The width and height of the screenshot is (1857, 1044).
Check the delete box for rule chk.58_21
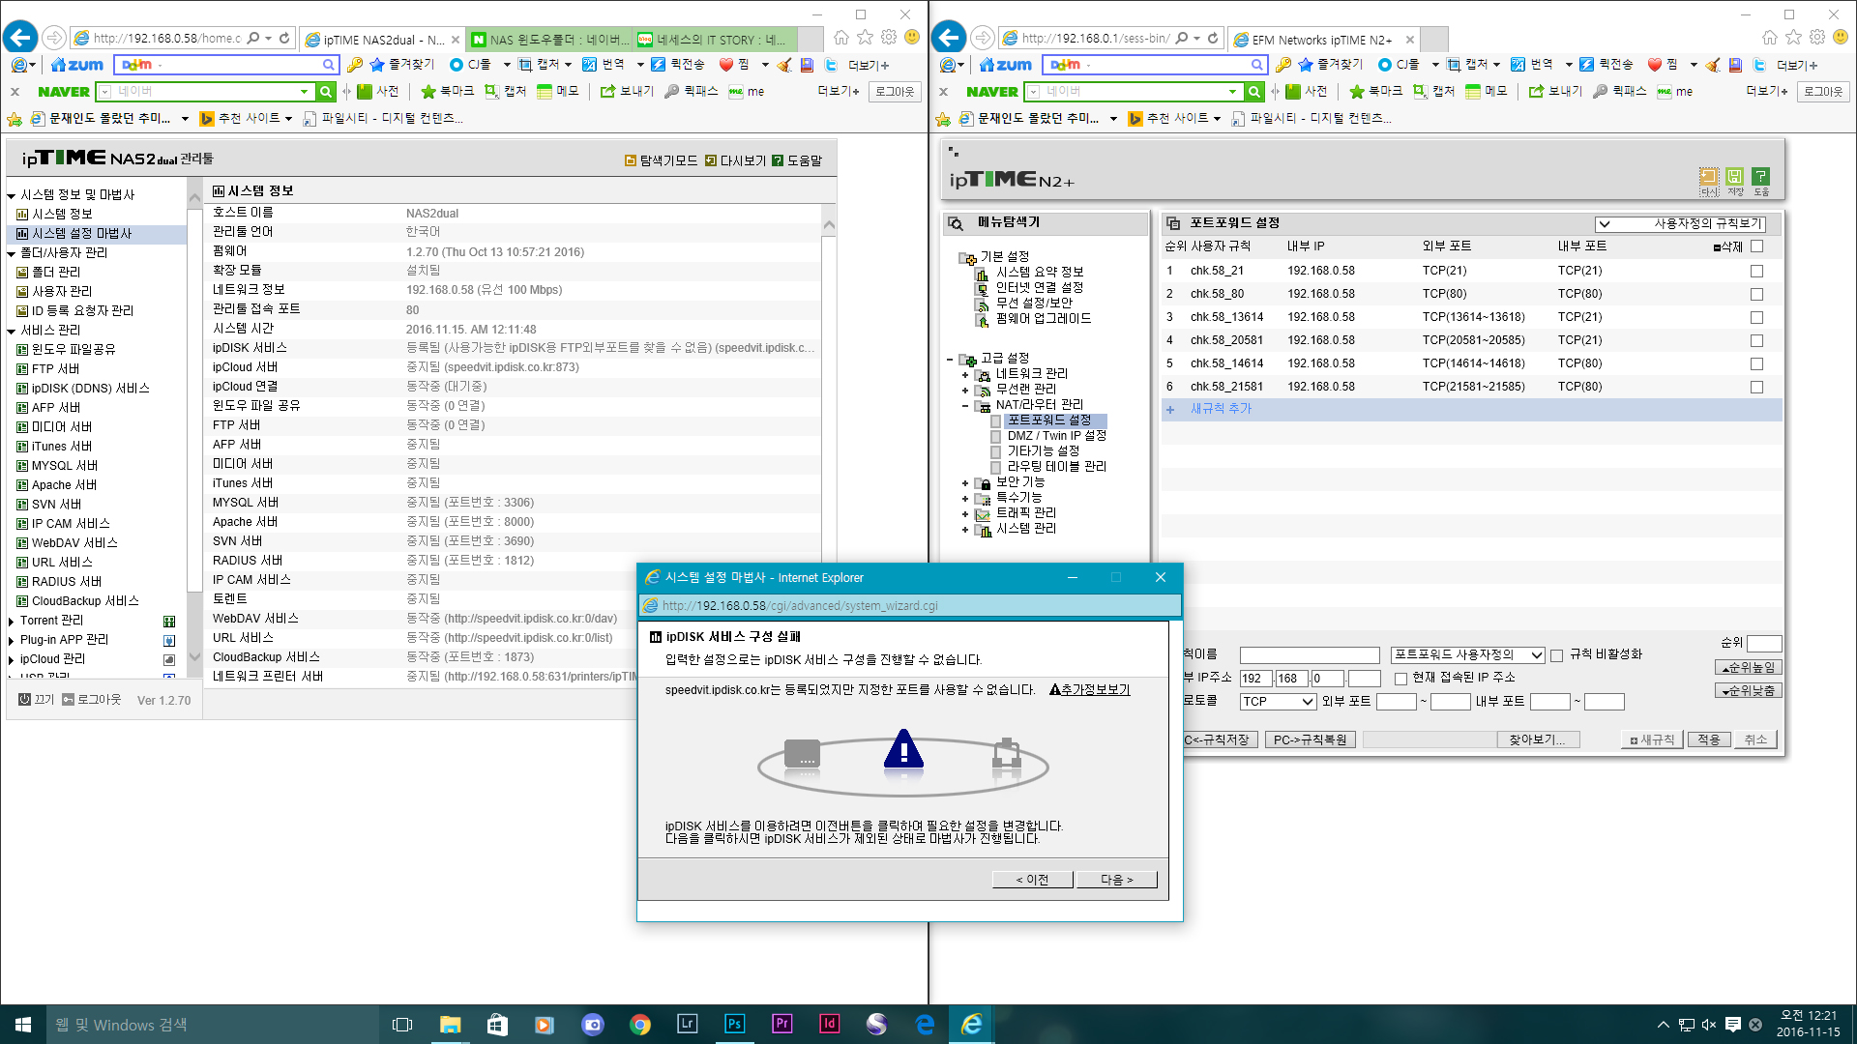pyautogui.click(x=1756, y=271)
